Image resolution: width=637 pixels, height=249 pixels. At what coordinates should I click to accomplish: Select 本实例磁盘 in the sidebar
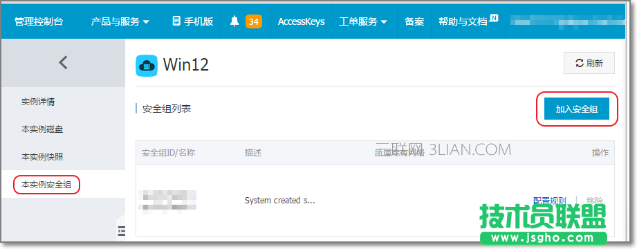(x=42, y=129)
